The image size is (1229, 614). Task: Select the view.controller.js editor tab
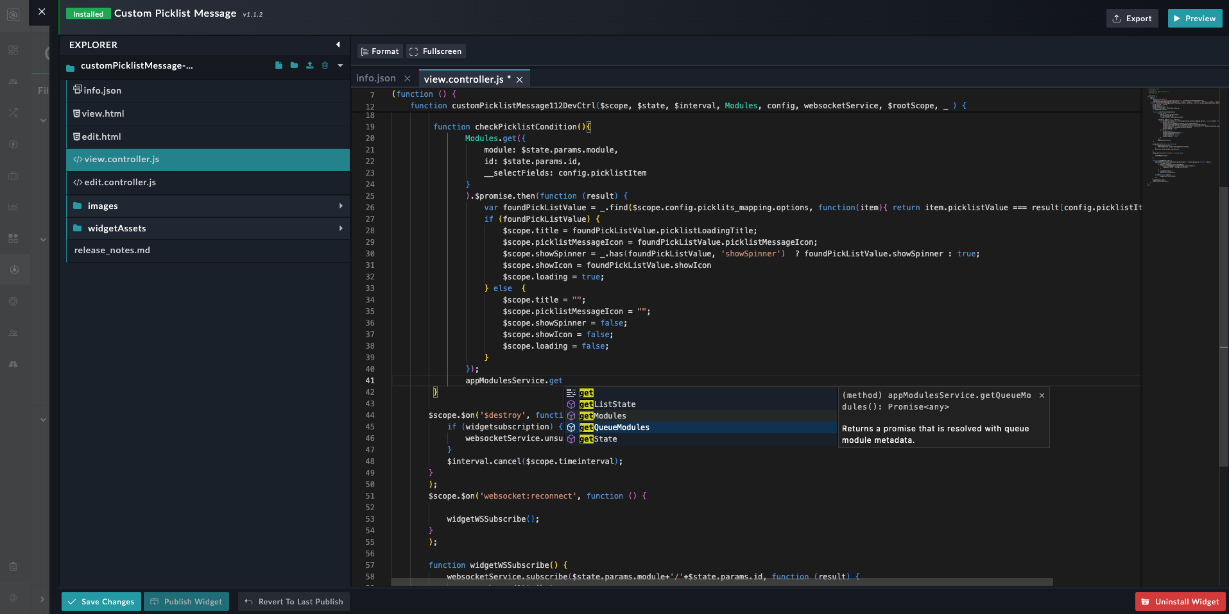[x=464, y=79]
